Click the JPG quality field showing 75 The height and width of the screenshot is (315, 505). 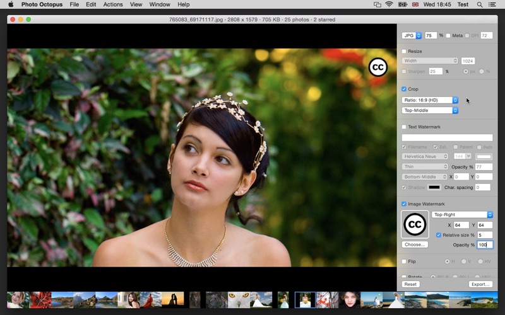(431, 36)
